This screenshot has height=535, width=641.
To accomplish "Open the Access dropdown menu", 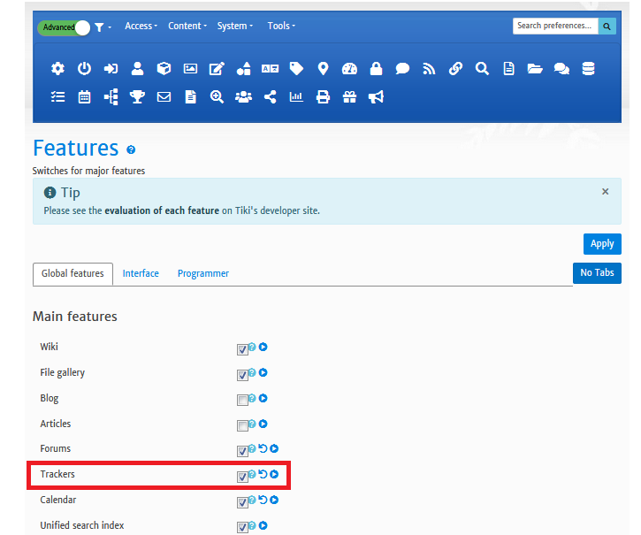I will click(141, 27).
